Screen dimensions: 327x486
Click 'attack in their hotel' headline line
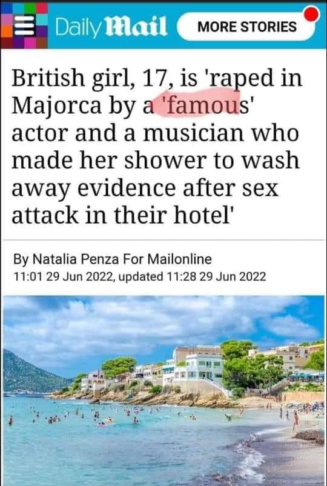(x=121, y=215)
